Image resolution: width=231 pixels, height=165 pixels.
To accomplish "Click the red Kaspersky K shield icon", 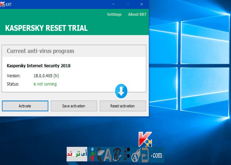I will (x=145, y=139).
